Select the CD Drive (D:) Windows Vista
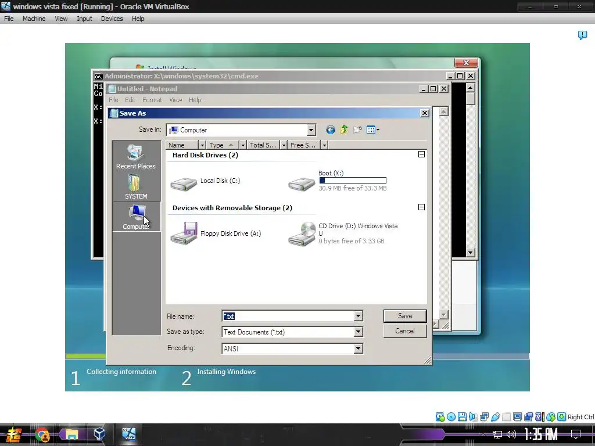The image size is (595, 446). pos(343,233)
